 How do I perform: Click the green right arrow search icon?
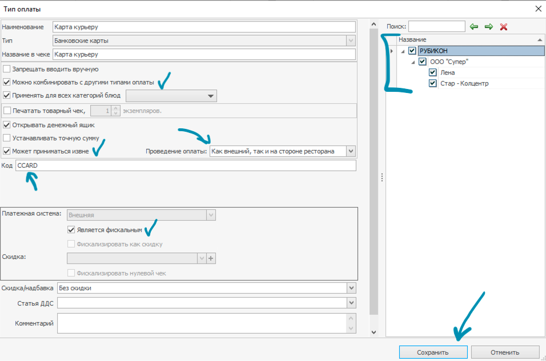click(x=489, y=27)
